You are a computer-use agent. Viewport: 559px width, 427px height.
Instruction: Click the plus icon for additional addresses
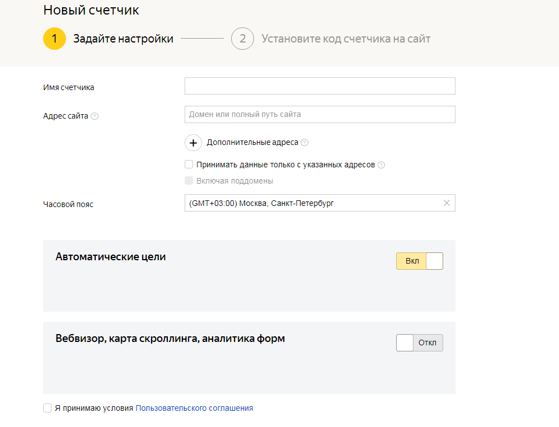coord(193,143)
